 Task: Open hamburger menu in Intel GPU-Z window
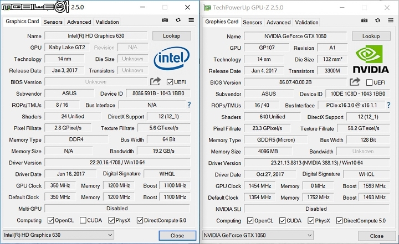pyautogui.click(x=191, y=20)
